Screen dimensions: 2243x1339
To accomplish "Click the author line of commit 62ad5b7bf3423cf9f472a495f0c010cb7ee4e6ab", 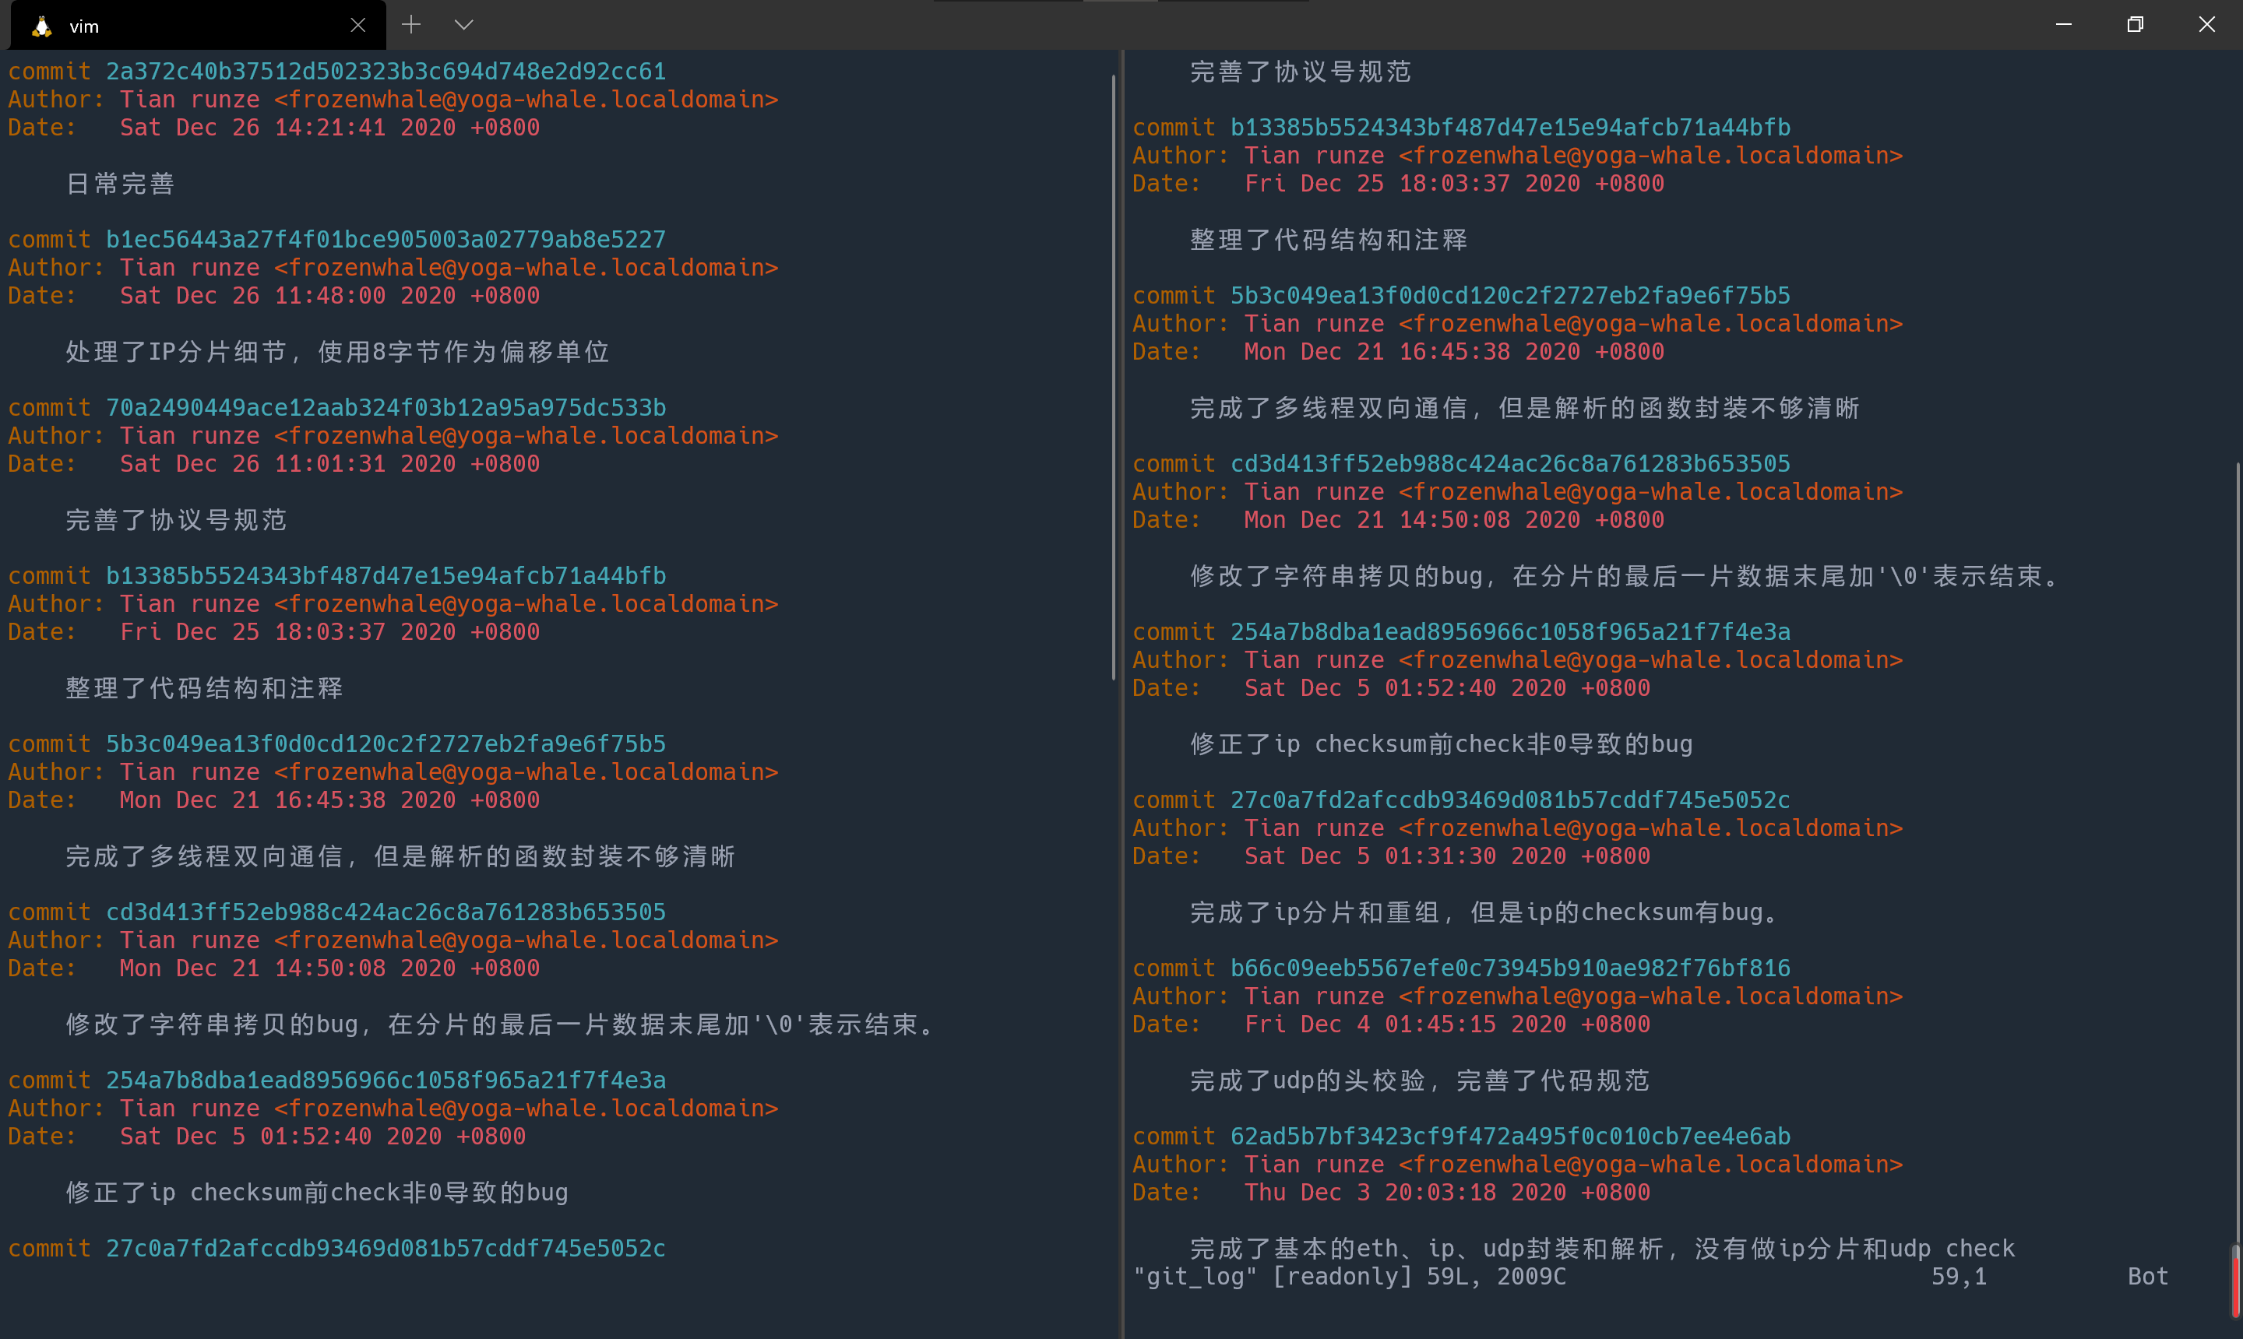I will click(1518, 1164).
